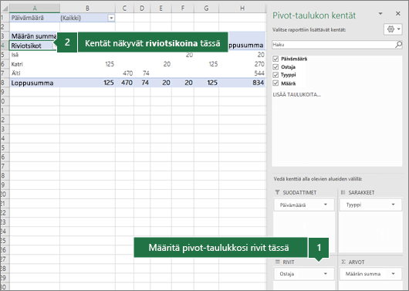409x291 pixels.
Task: Click the search magnifier icon in Haku box
Action: (398, 45)
